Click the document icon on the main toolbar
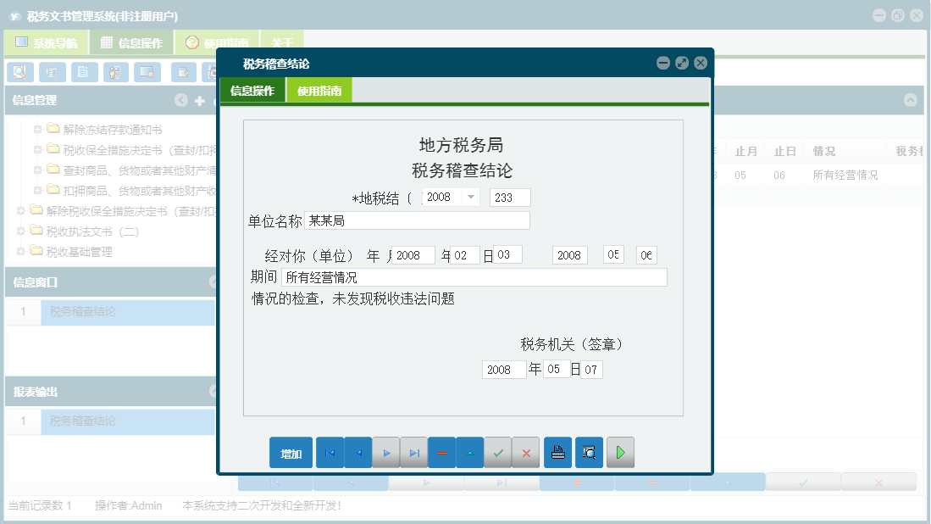The width and height of the screenshot is (931, 524). (84, 72)
